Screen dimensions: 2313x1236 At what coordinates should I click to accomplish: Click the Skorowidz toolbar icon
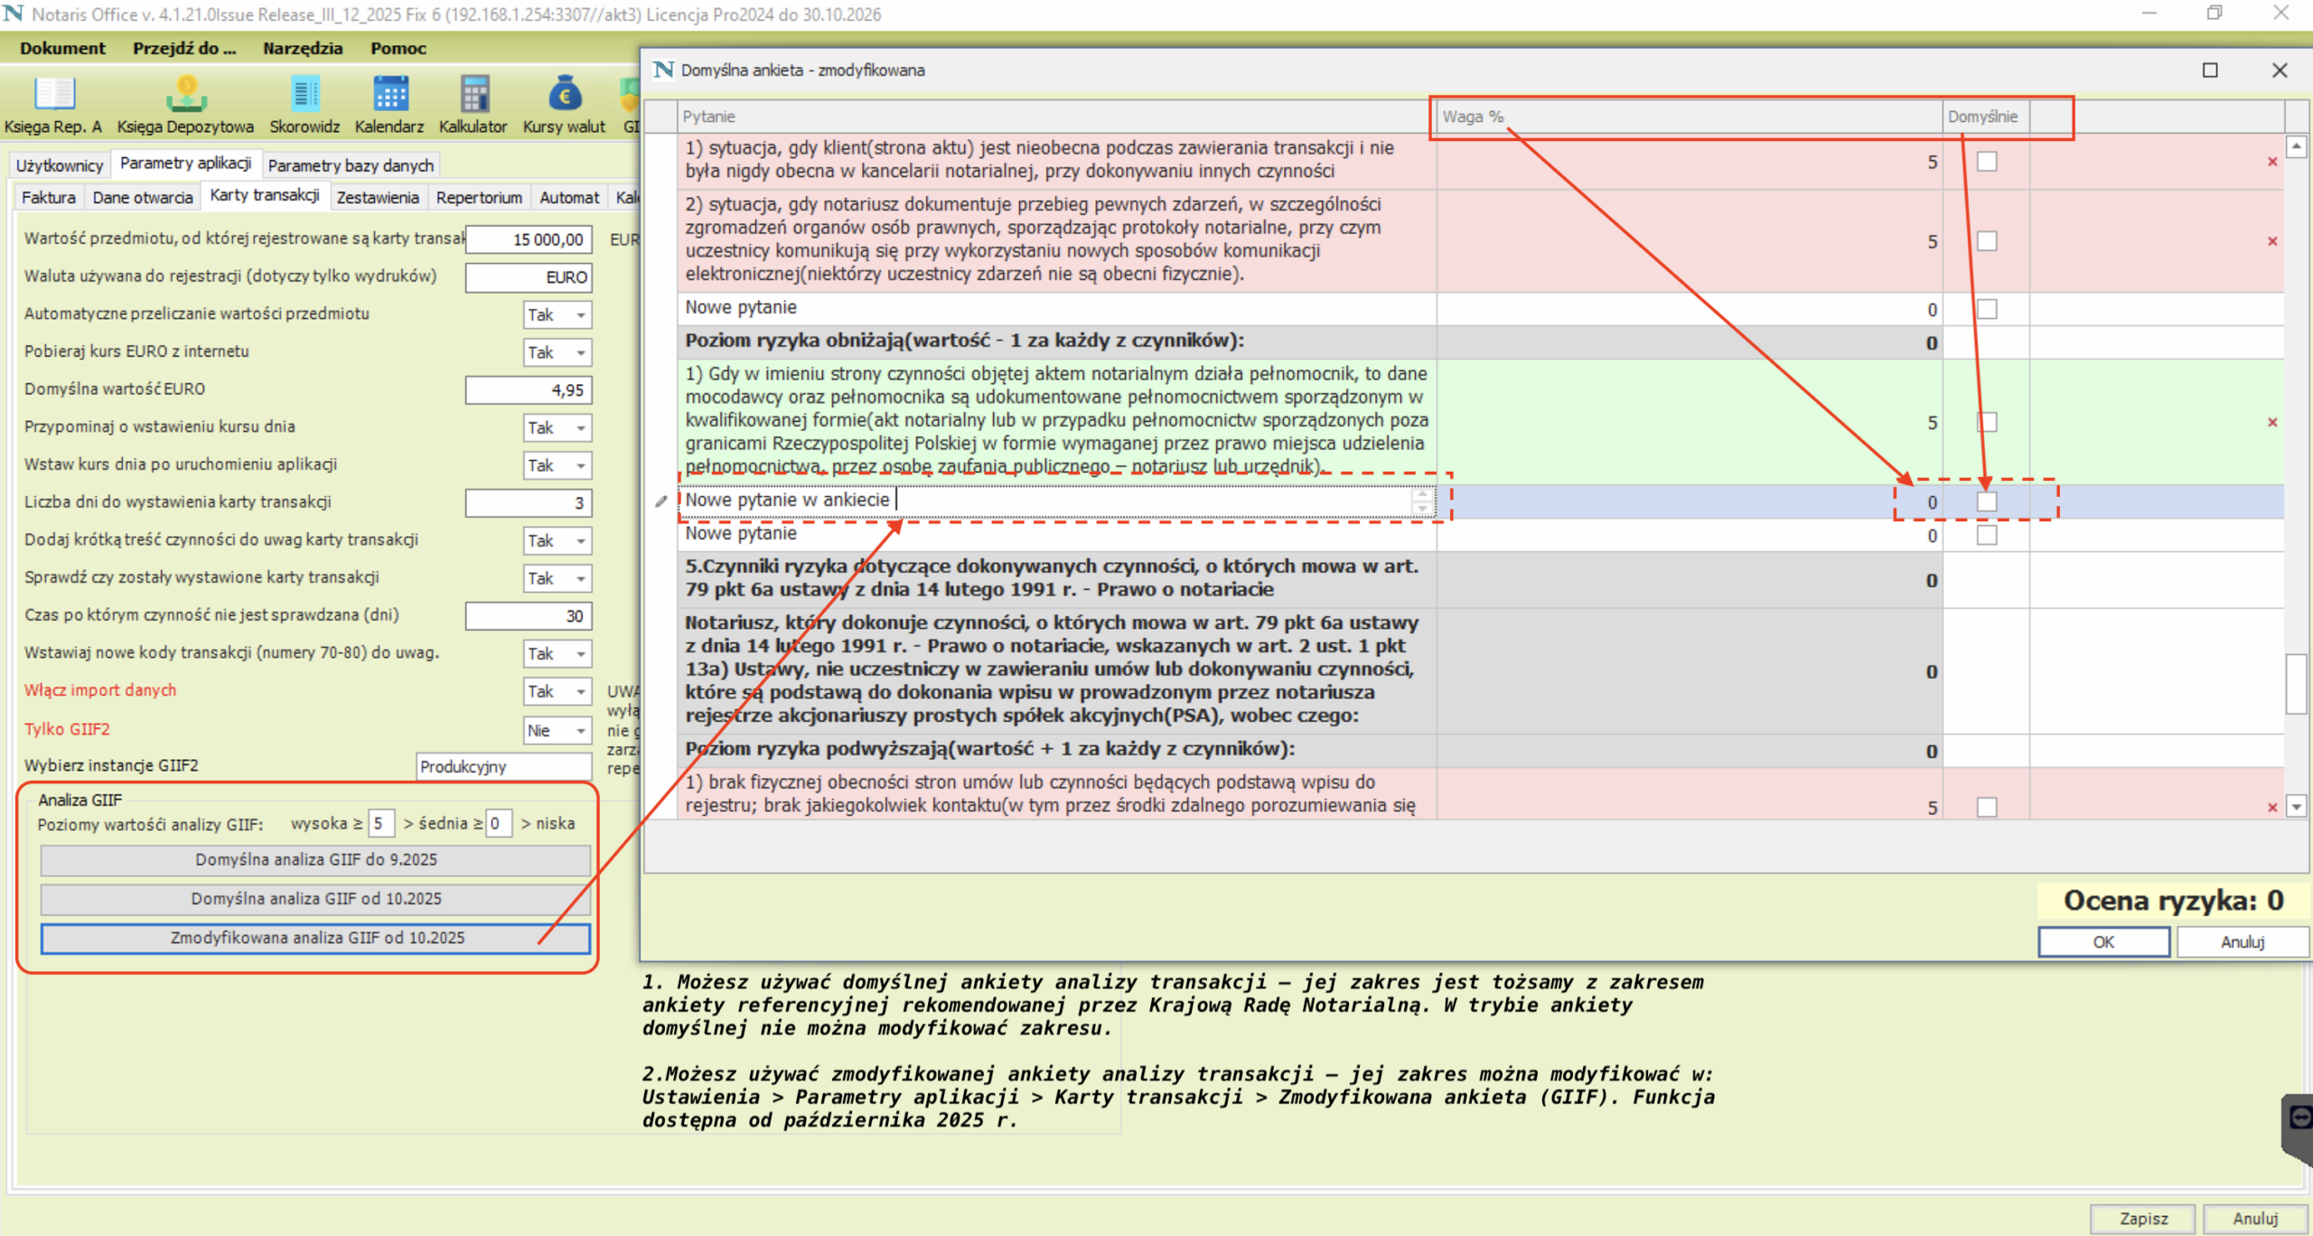point(304,93)
